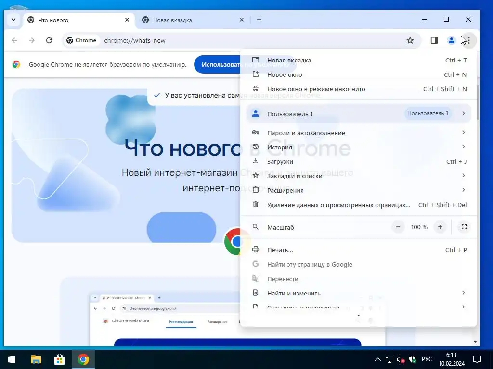This screenshot has height=369, width=493.
Task: Open "Найти и изменить" submenu
Action: 359,294
